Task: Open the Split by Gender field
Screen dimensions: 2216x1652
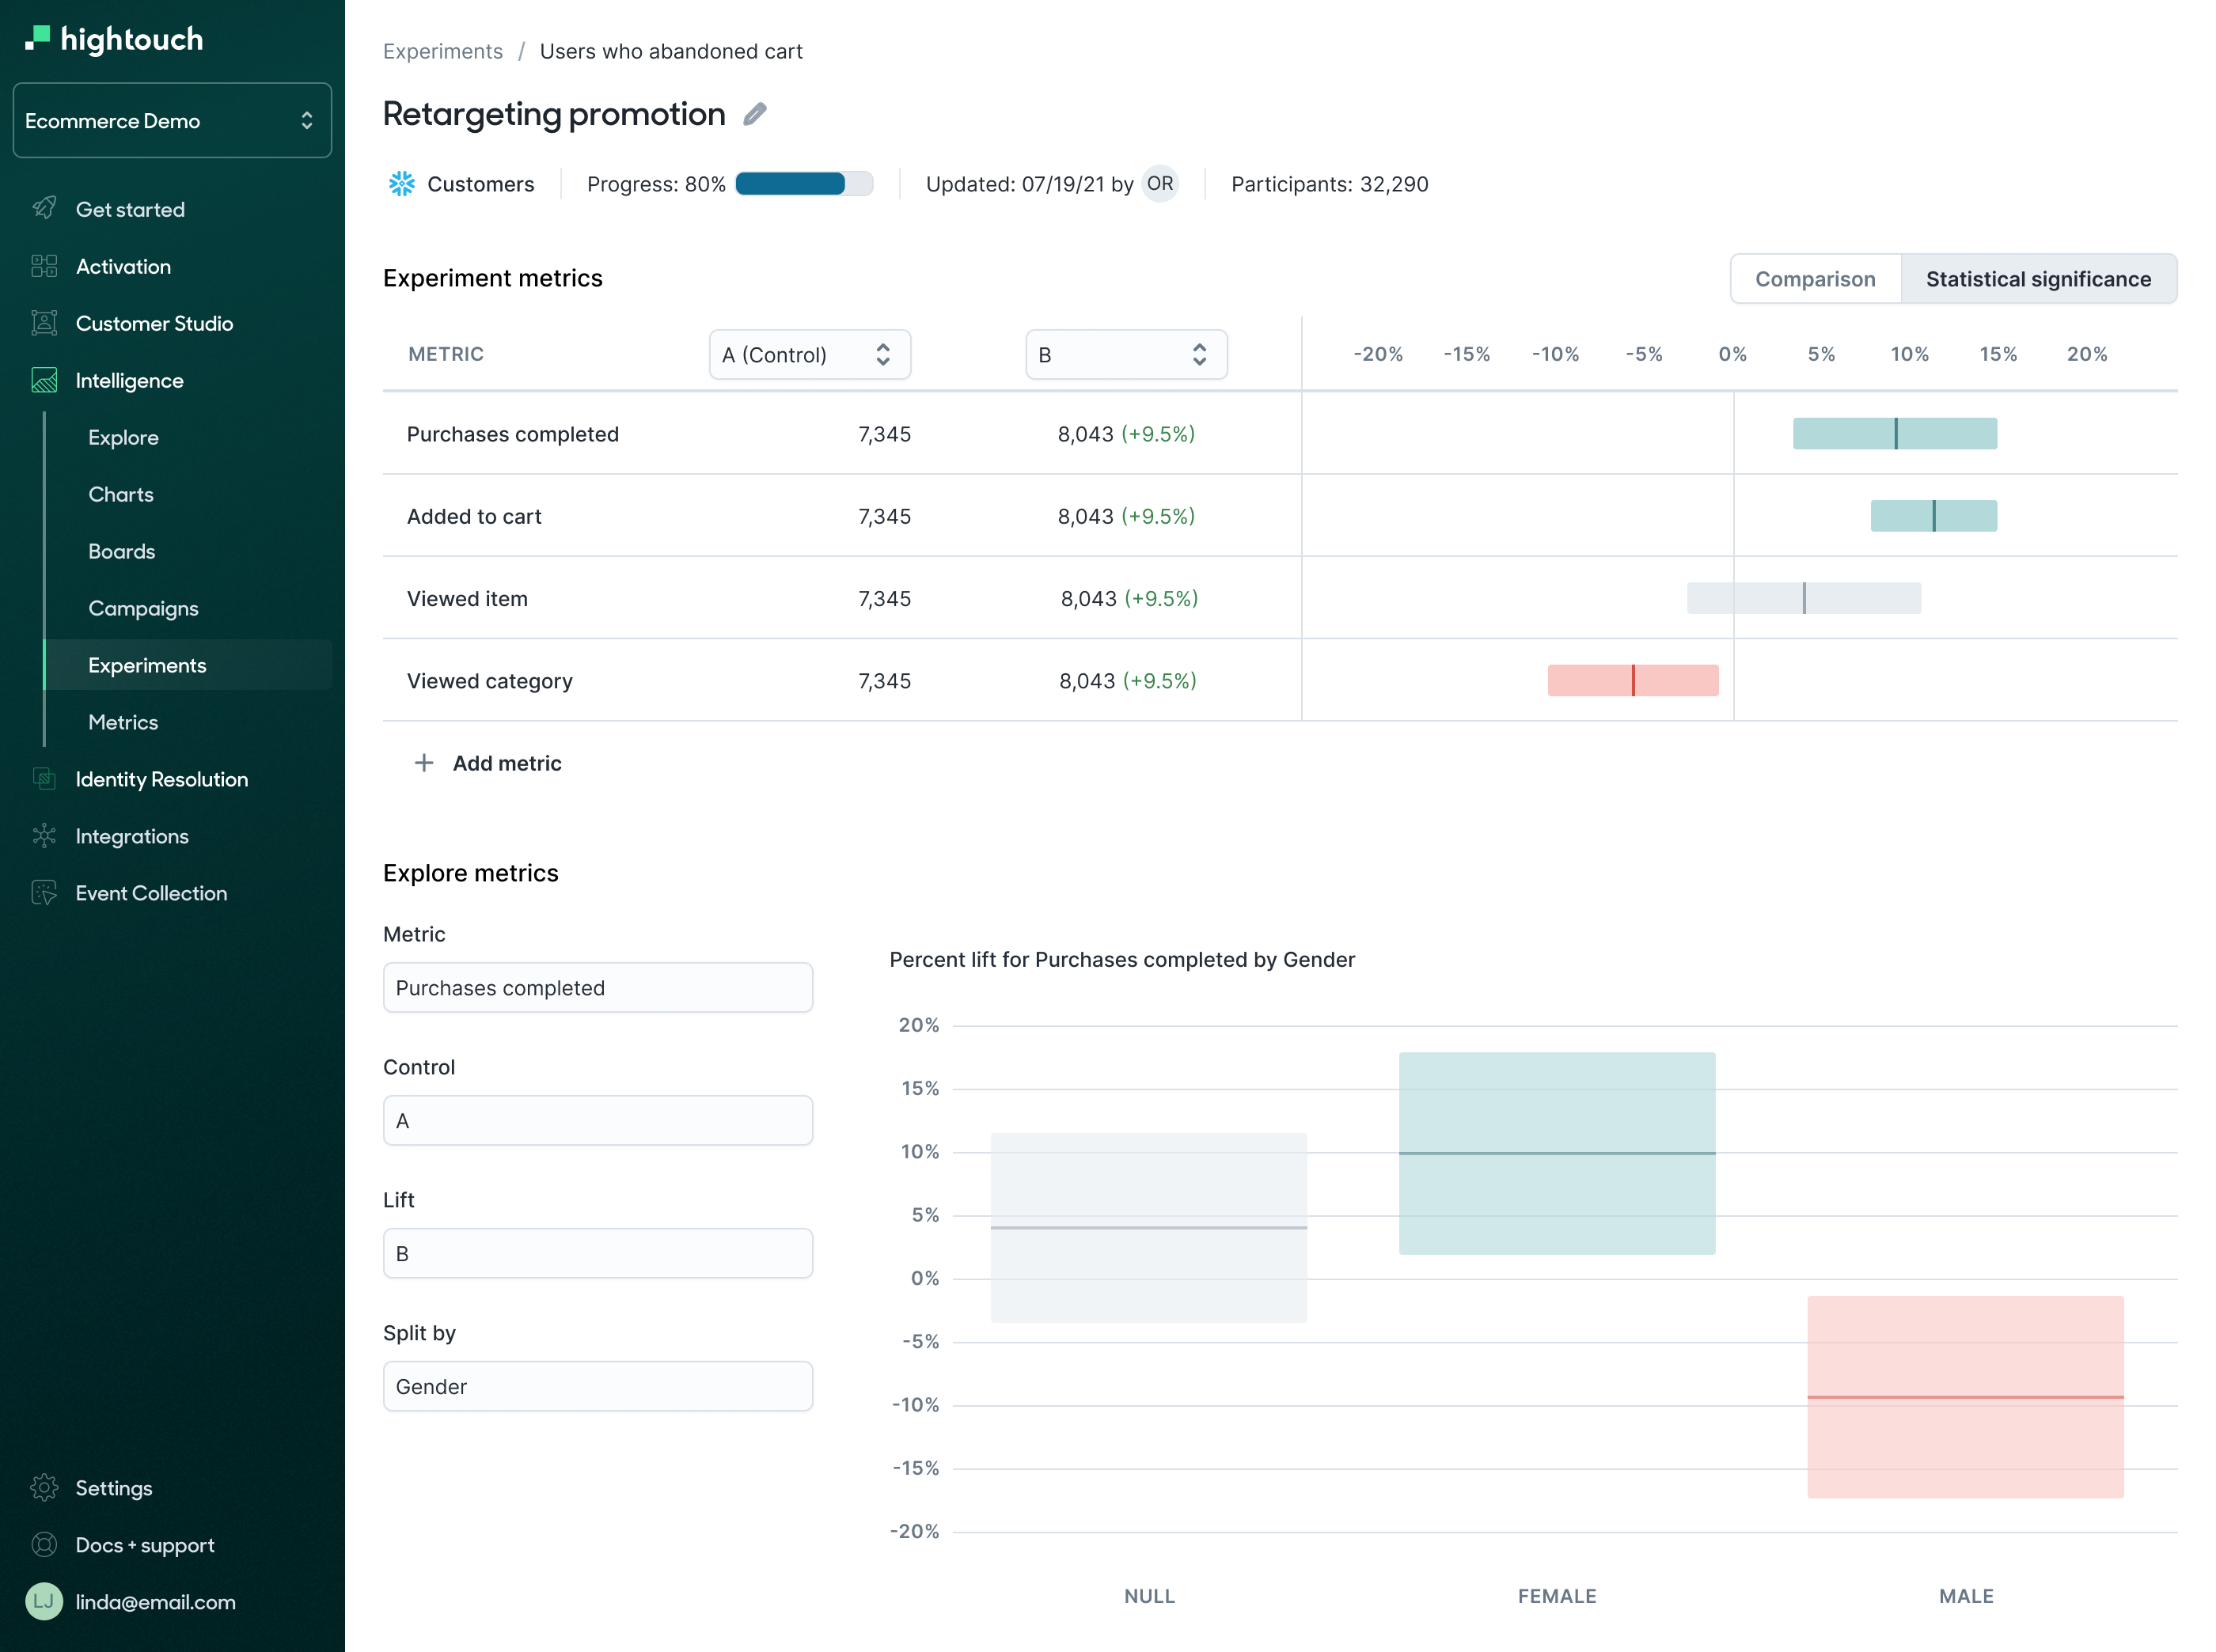Action: pos(598,1387)
